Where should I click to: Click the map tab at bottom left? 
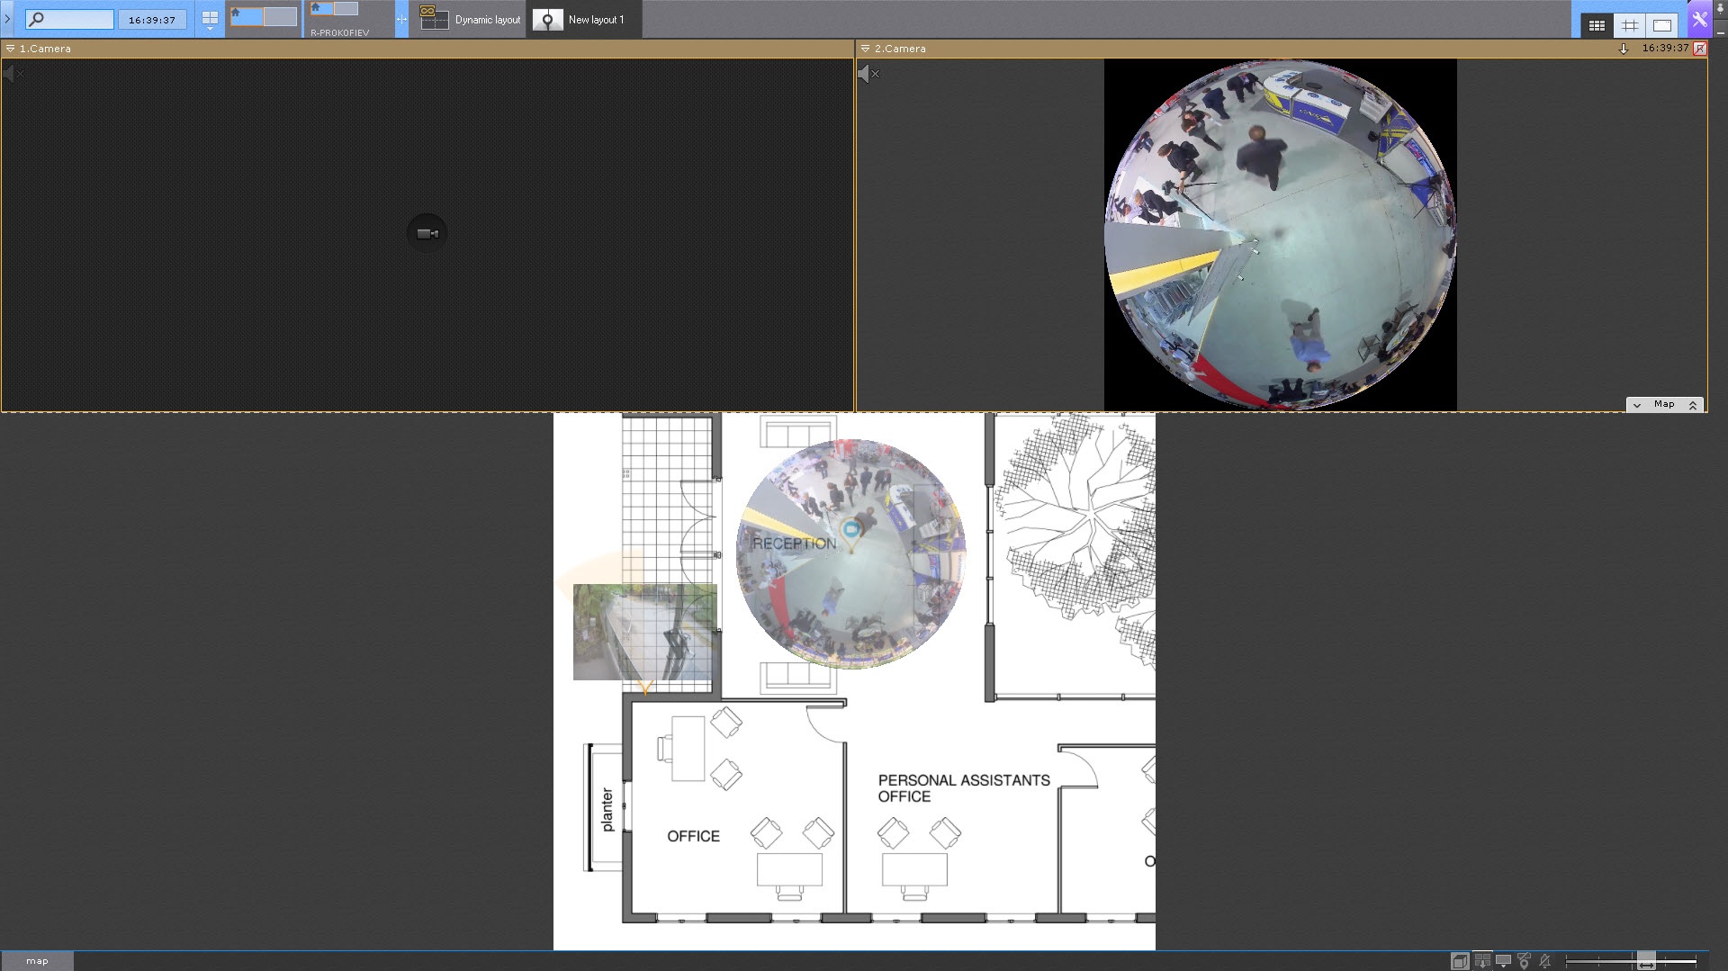tap(37, 961)
